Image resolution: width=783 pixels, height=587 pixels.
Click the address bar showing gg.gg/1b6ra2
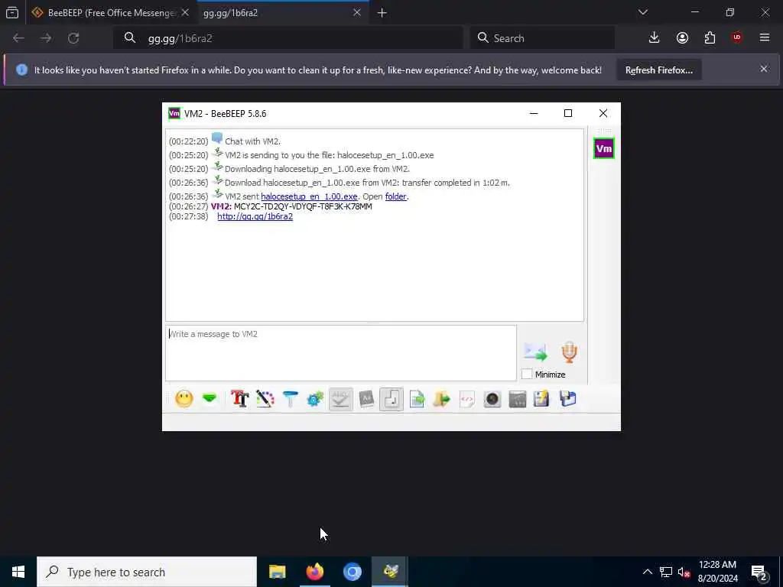[288, 38]
